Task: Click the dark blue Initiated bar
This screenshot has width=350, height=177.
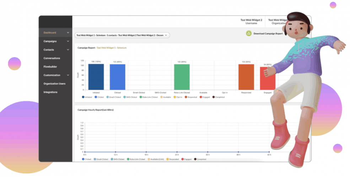Action: click(x=96, y=77)
